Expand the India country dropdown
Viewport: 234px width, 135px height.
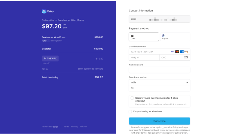point(159,82)
